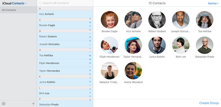Image resolution: width=221 pixels, height=107 pixels.
Task: Open the Karina account dropdown
Action: (x=213, y=3)
